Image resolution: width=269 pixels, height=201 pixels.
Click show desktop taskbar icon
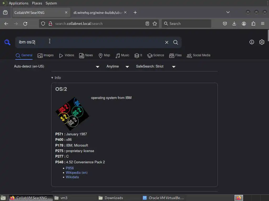tap(3, 198)
